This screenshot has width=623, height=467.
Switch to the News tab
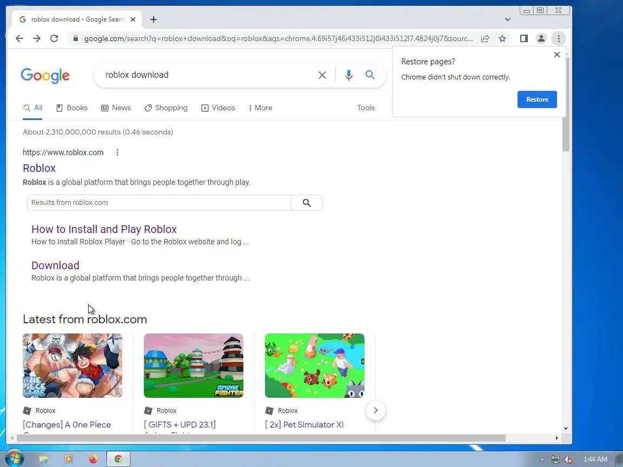tap(116, 108)
